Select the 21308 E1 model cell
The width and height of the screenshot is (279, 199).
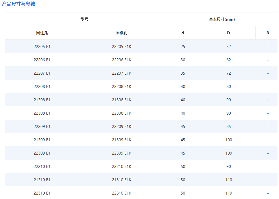(42, 100)
